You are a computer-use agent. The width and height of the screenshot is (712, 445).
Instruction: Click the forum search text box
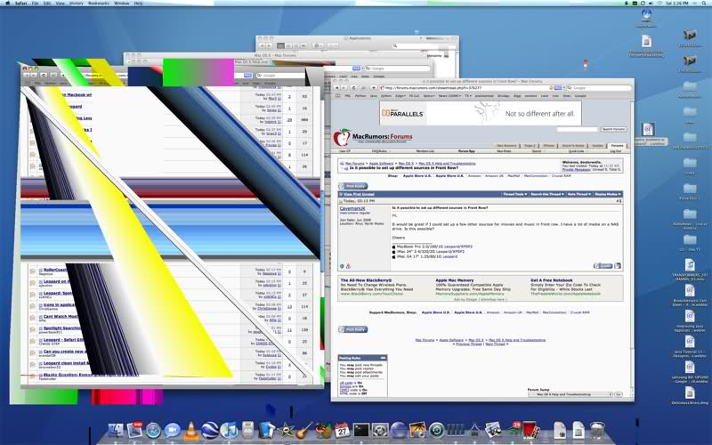click(x=578, y=129)
